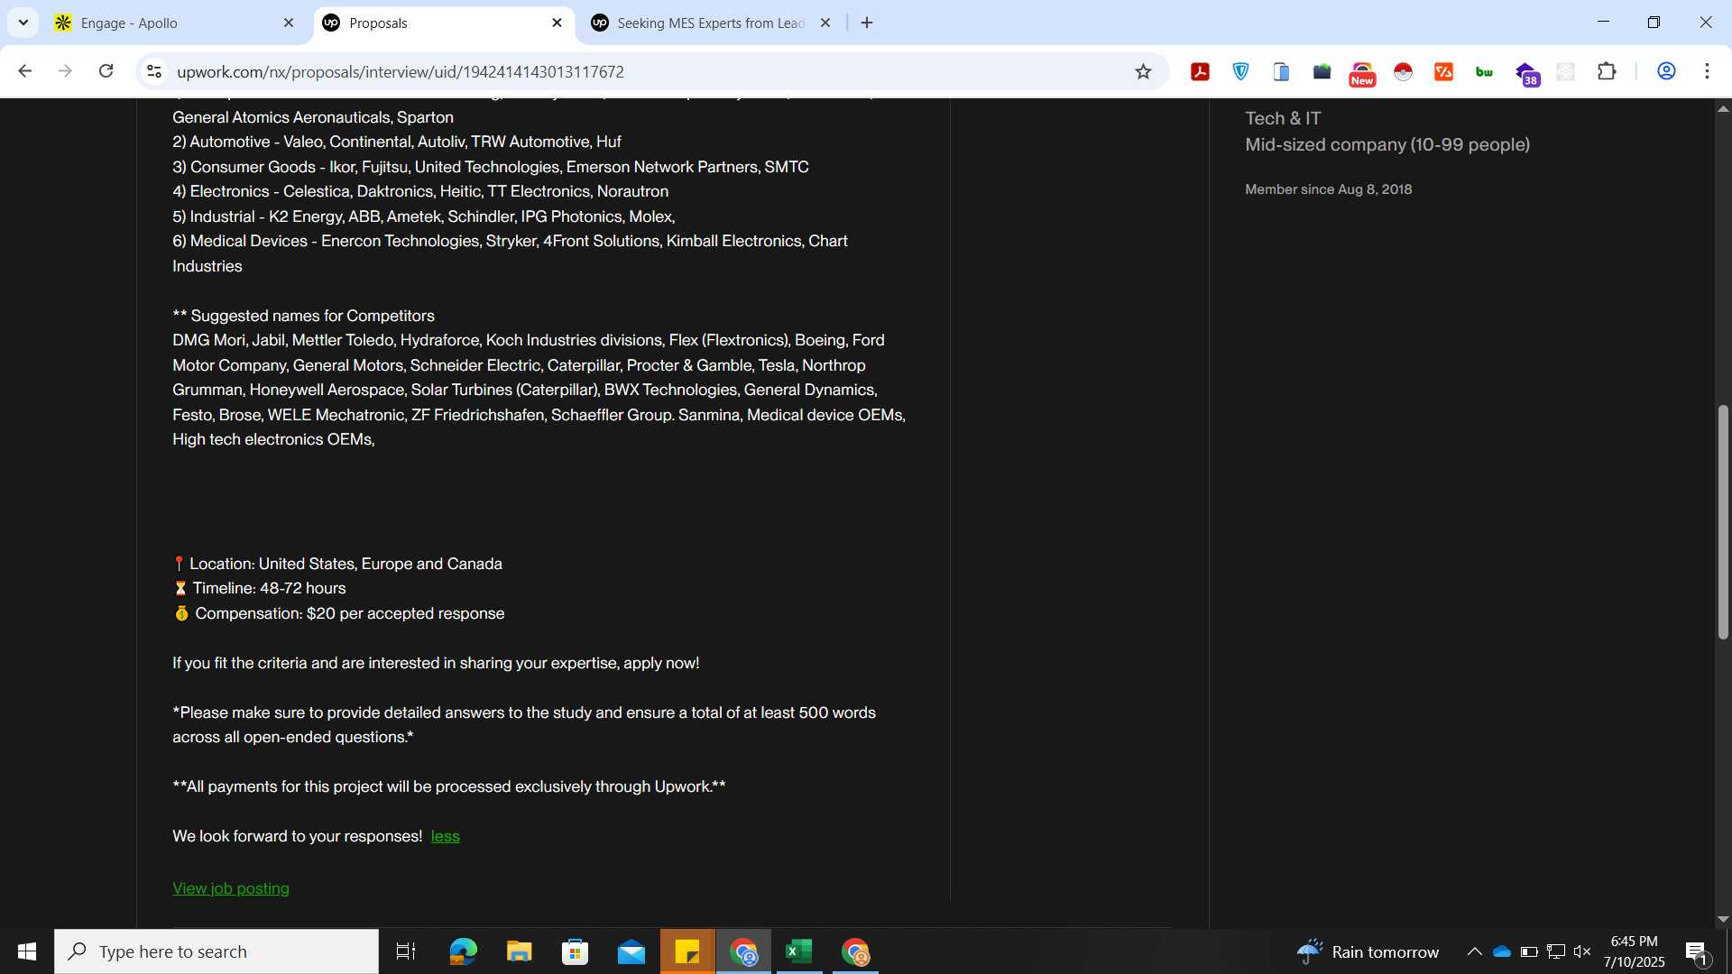Image resolution: width=1732 pixels, height=974 pixels.
Task: Switch to the active Chrome taskbar window
Action: click(x=744, y=951)
